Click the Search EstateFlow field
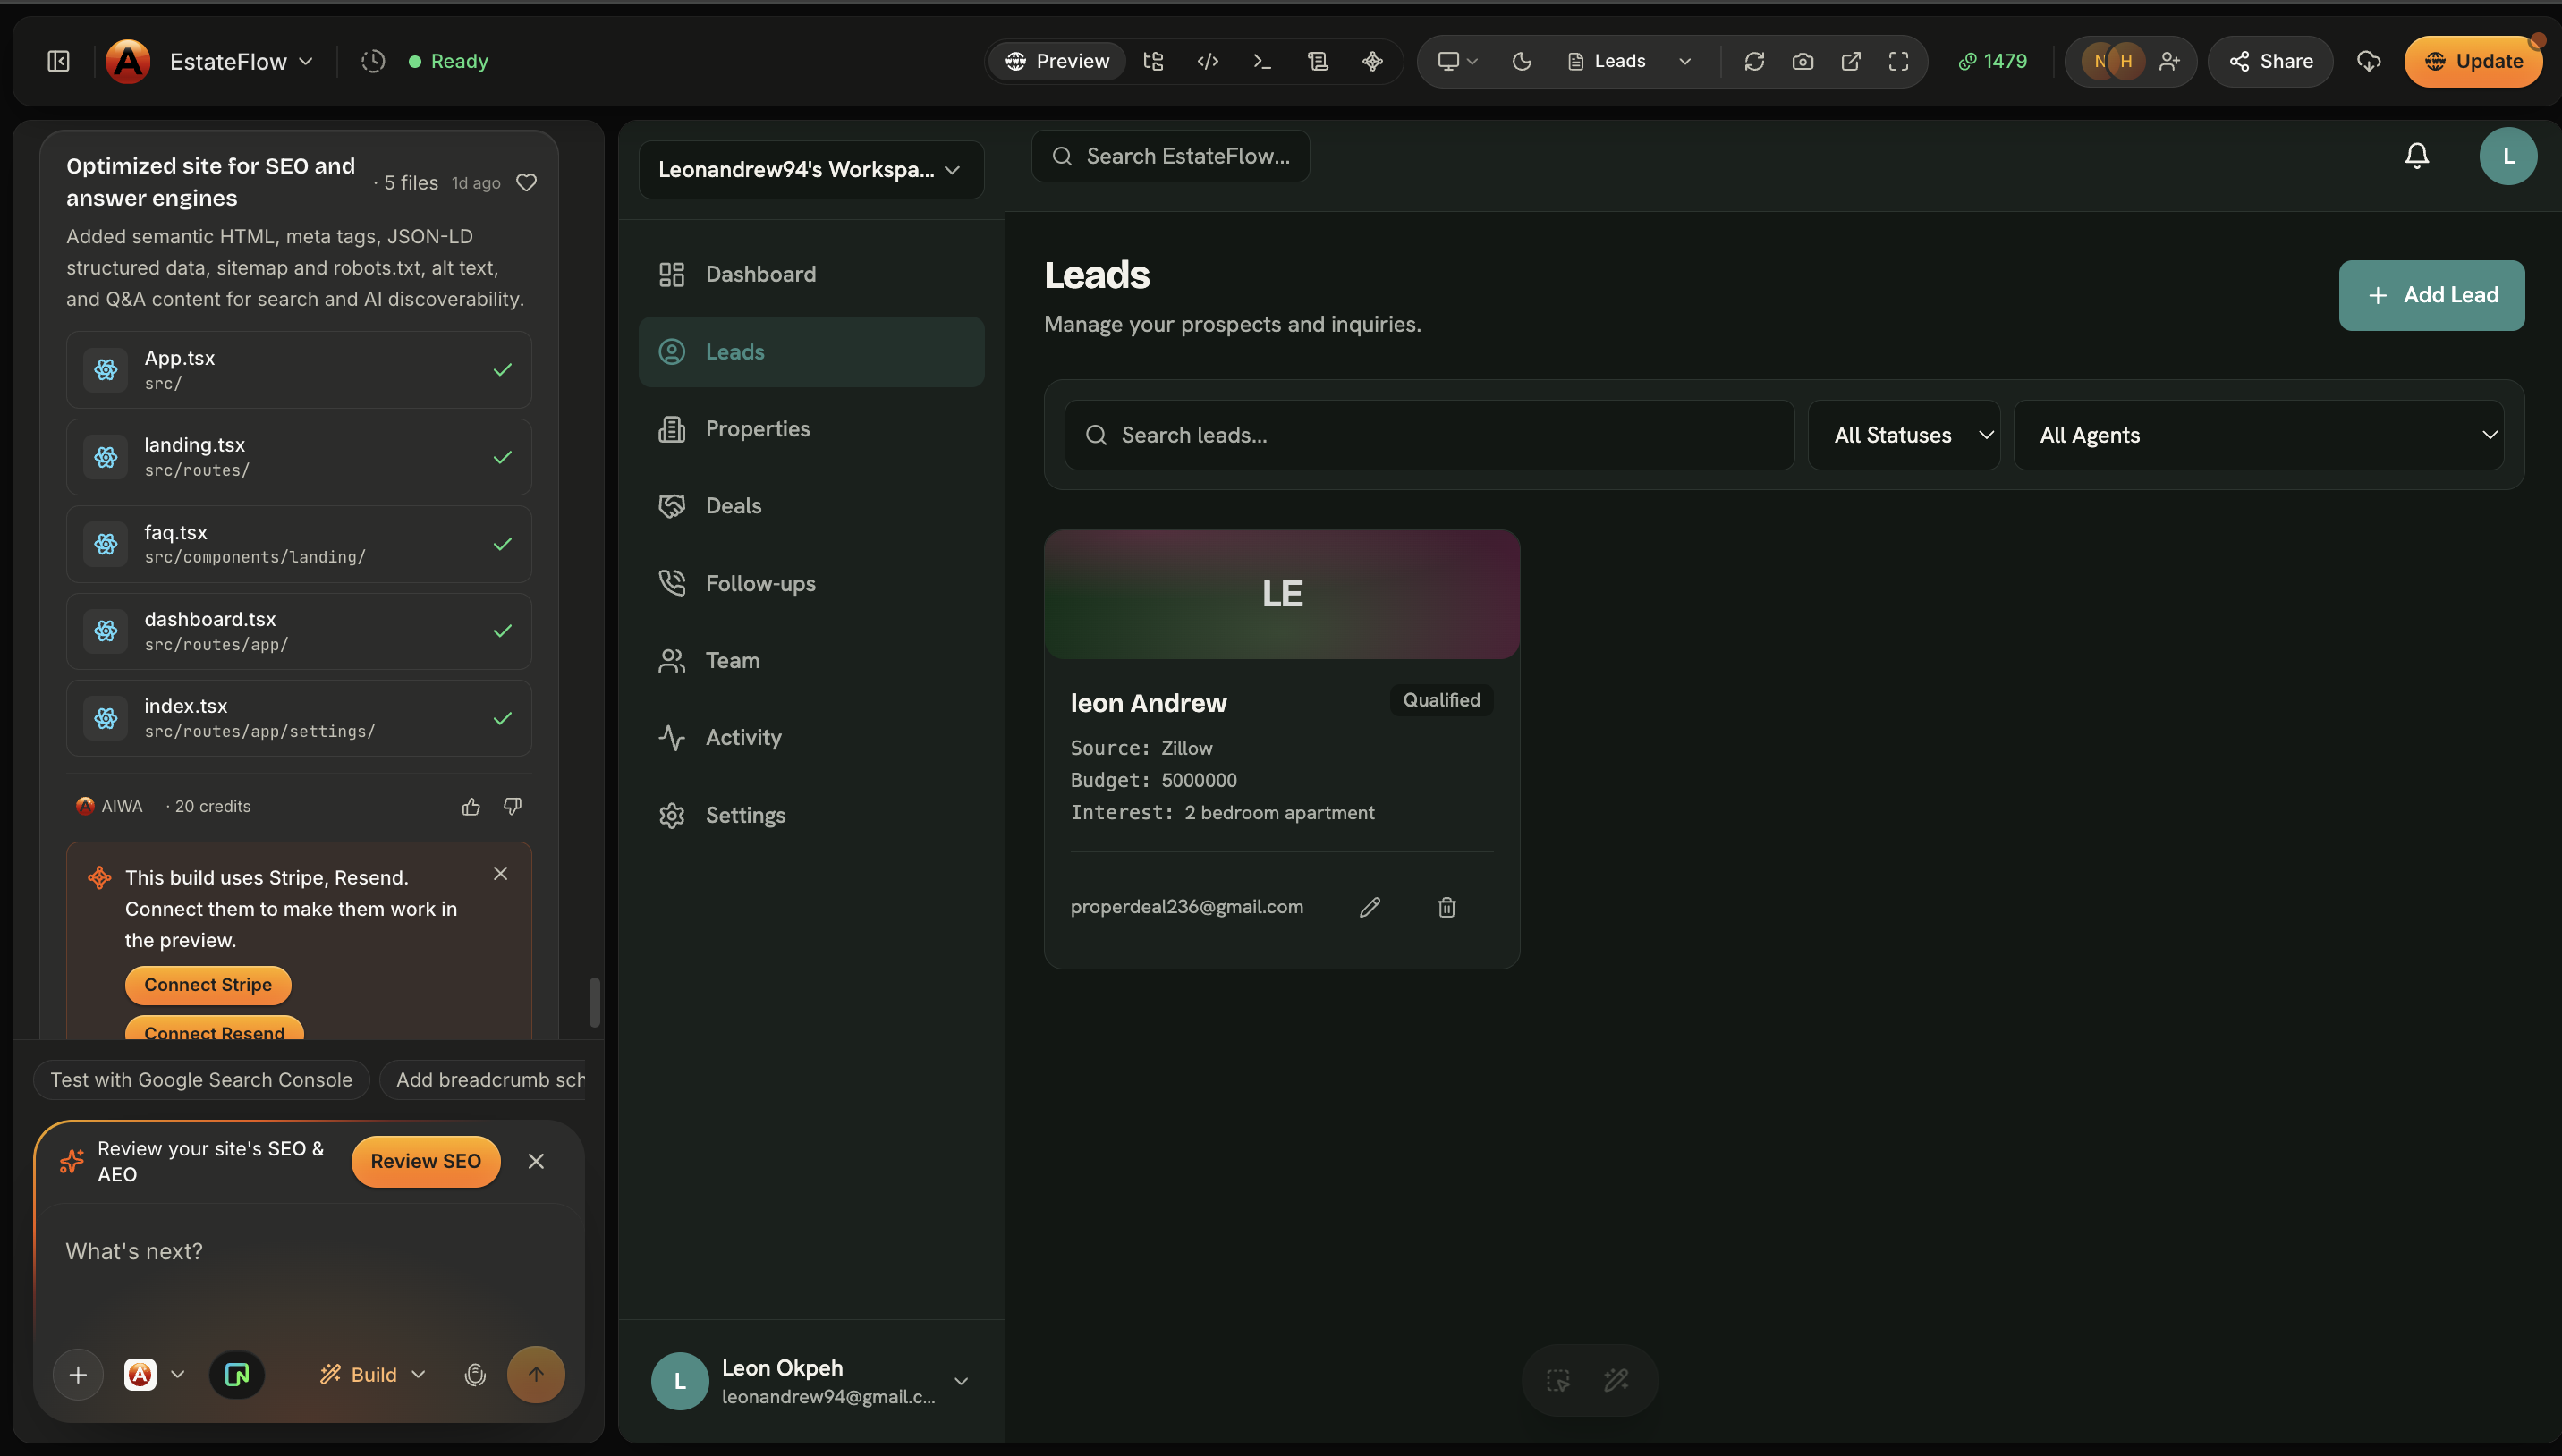 1170,156
